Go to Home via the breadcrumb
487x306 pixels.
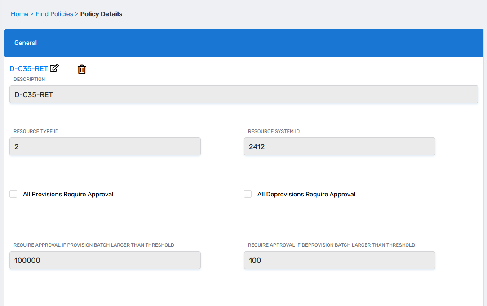tap(19, 14)
